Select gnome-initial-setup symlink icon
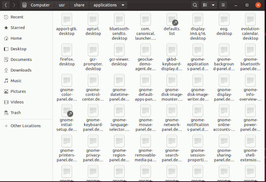The width and height of the screenshot is (266, 182). (67, 110)
